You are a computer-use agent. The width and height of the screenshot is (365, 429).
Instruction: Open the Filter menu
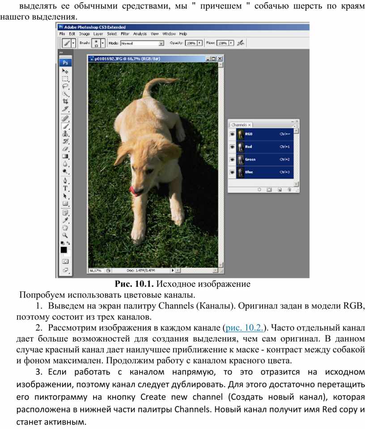(125, 34)
